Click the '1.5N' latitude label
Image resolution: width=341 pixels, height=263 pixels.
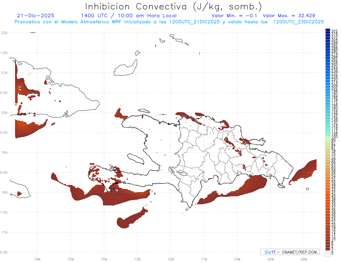(x=4, y=53)
